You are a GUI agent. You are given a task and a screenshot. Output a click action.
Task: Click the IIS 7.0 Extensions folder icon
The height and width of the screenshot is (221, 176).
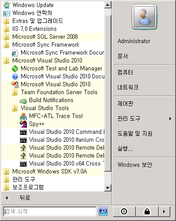coord(7,29)
